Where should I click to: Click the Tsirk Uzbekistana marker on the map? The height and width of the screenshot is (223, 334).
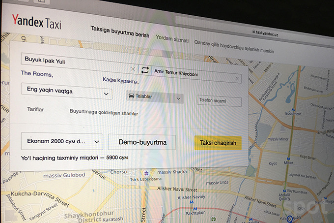[146, 173]
